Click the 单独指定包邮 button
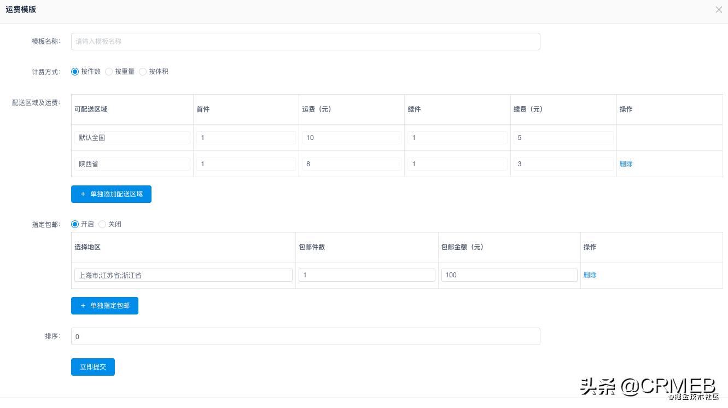Image resolution: width=728 pixels, height=408 pixels. coord(104,306)
